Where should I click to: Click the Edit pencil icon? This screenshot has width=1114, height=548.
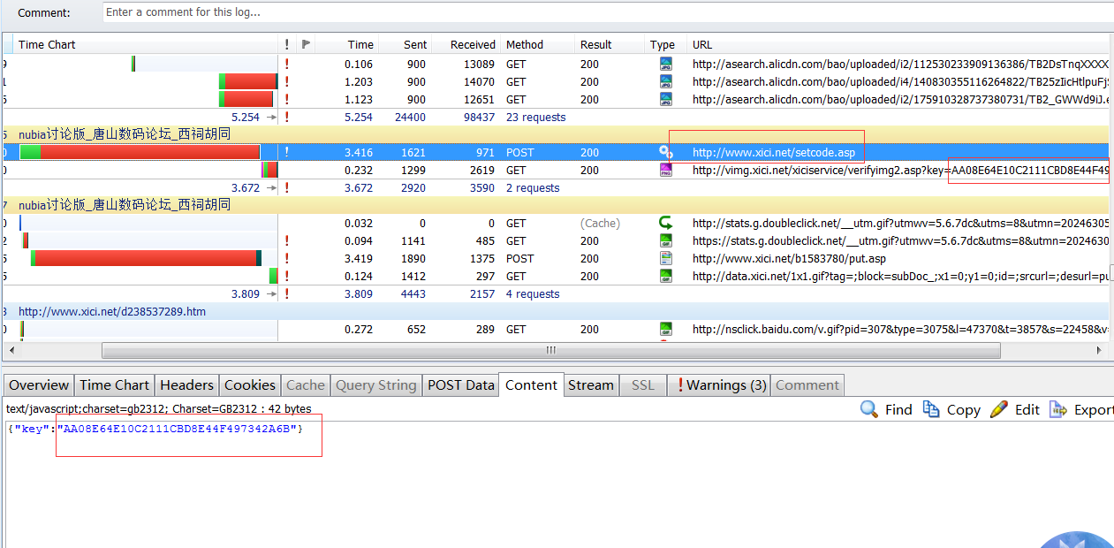999,409
